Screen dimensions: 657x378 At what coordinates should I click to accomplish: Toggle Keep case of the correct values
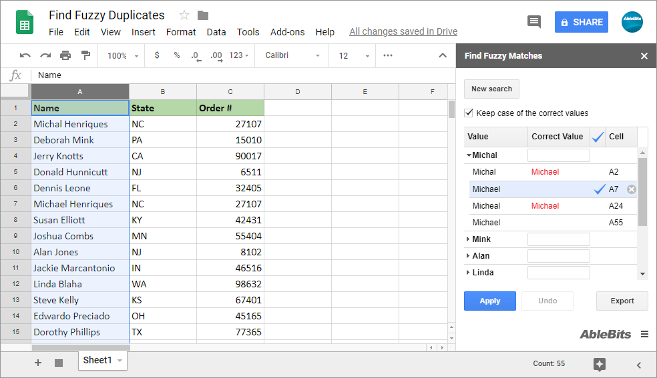469,113
